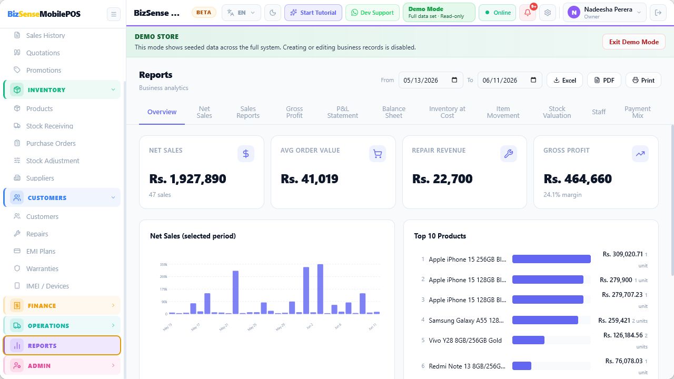Viewport: 674px width, 379px height.
Task: Toggle dark mode with the moon icon
Action: point(273,13)
